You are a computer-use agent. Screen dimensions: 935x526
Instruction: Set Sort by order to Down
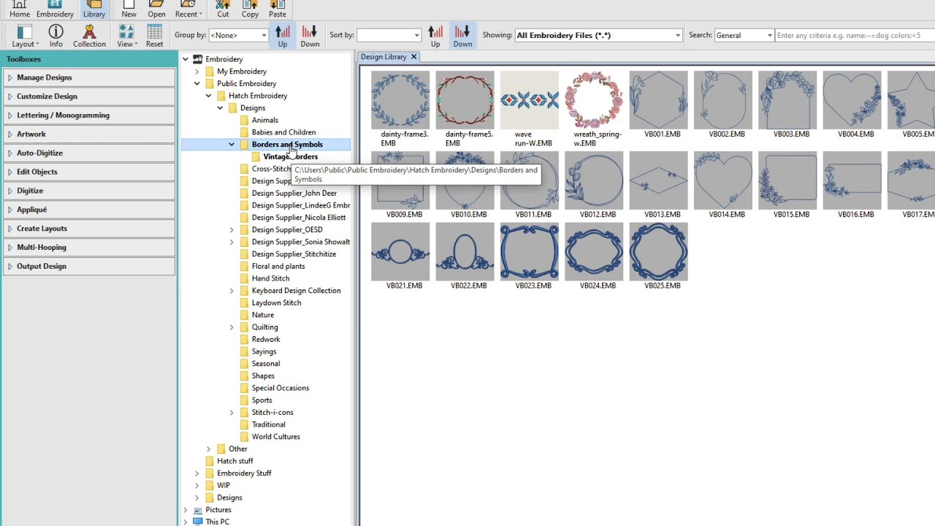pos(462,36)
